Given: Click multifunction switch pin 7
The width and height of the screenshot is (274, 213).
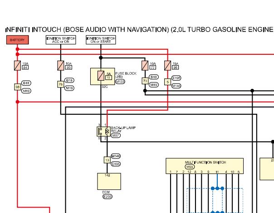Looking at the screenshot, I should pyautogui.click(x=177, y=172).
